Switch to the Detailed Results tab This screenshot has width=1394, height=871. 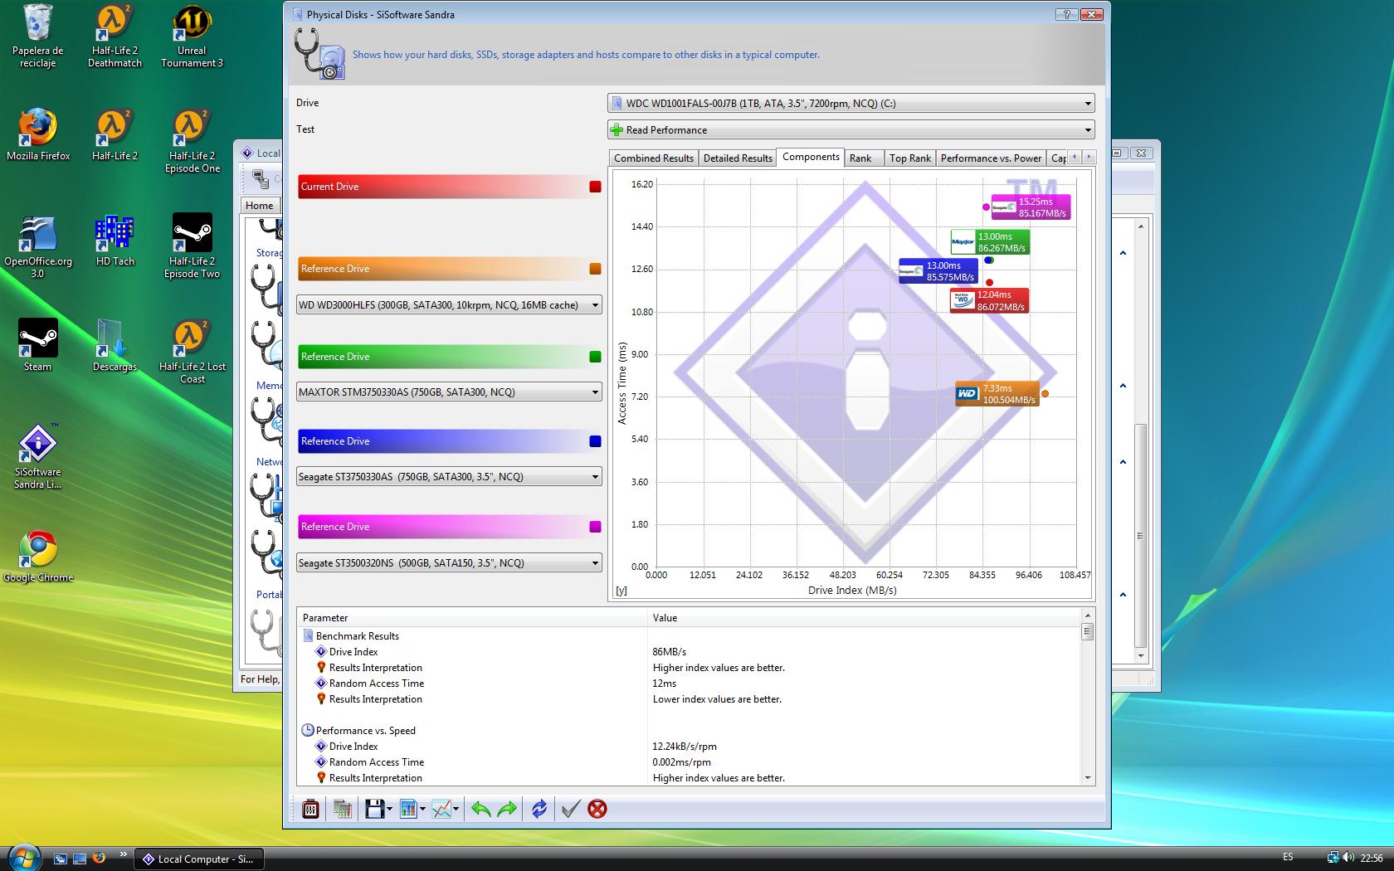[738, 158]
